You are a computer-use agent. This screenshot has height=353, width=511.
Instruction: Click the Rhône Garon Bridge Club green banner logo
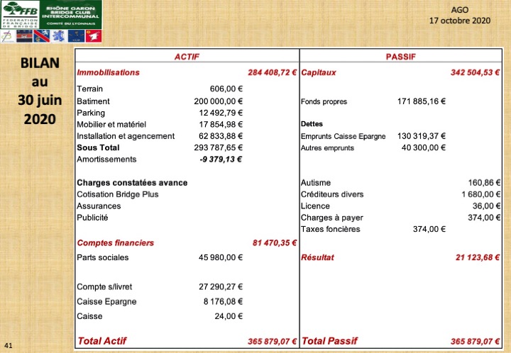pos(71,15)
